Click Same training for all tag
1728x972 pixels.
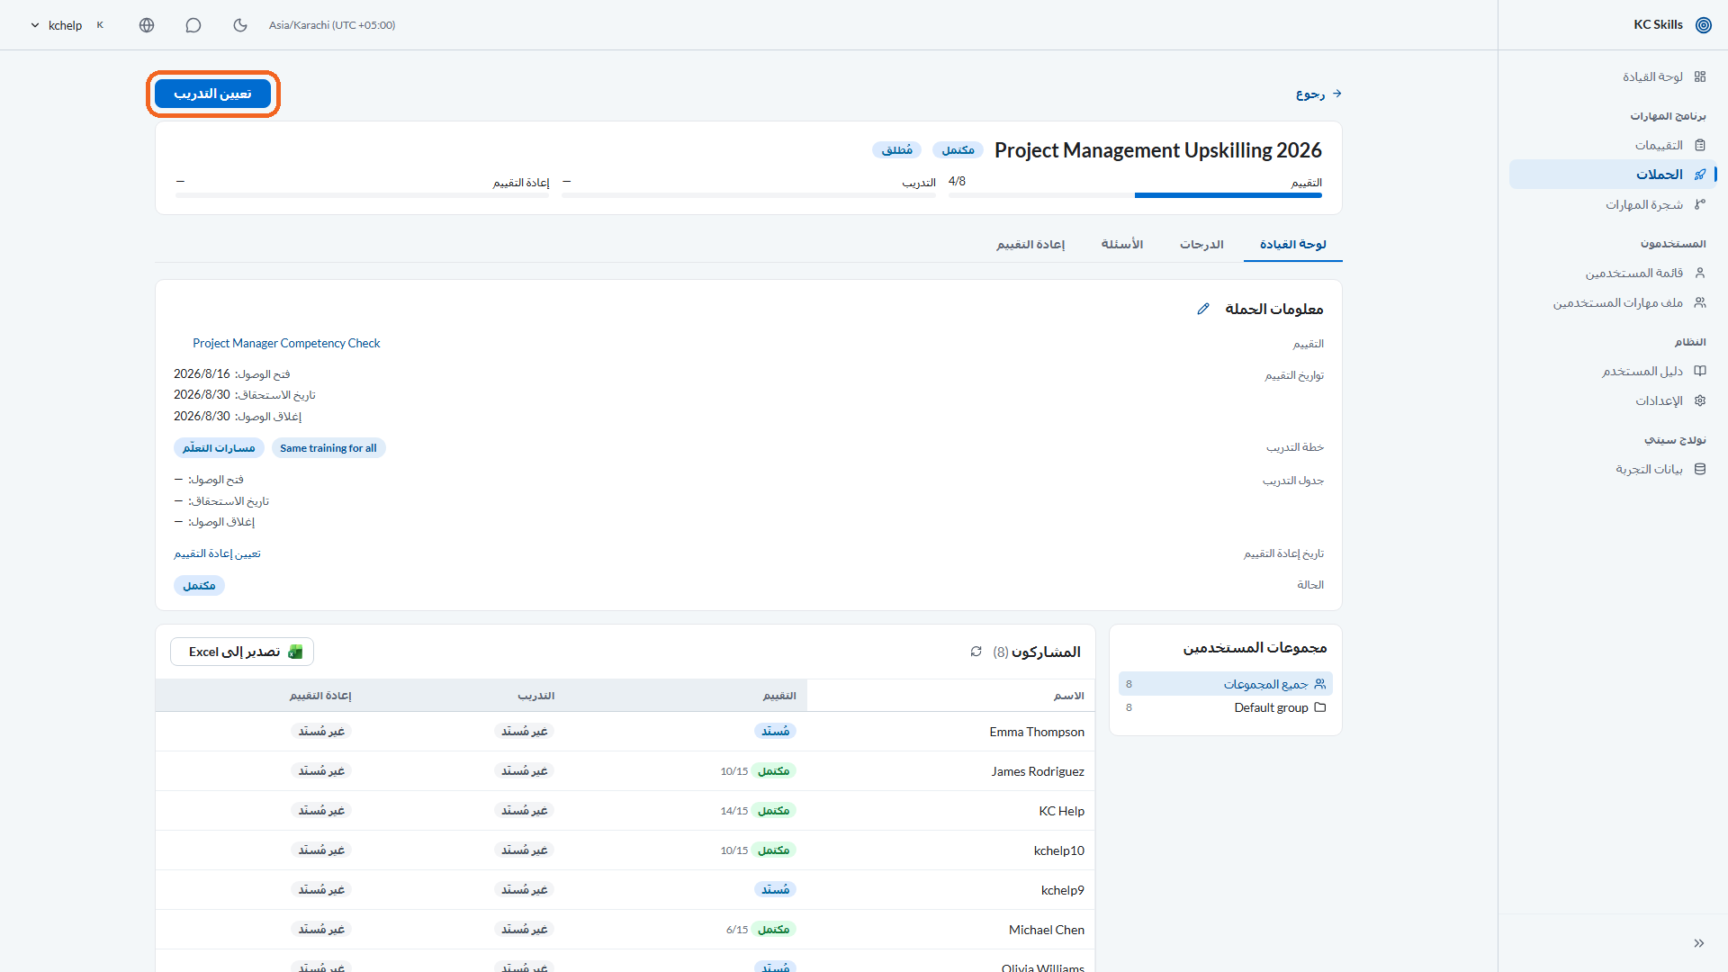[328, 448]
